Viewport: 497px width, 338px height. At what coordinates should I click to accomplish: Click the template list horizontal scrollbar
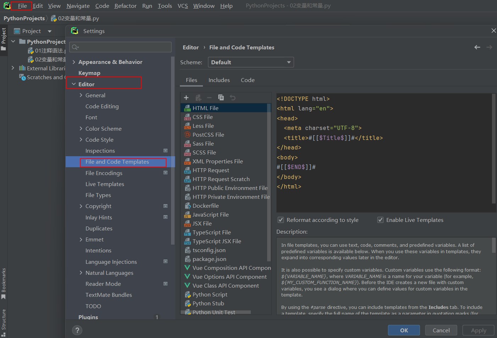(x=216, y=312)
